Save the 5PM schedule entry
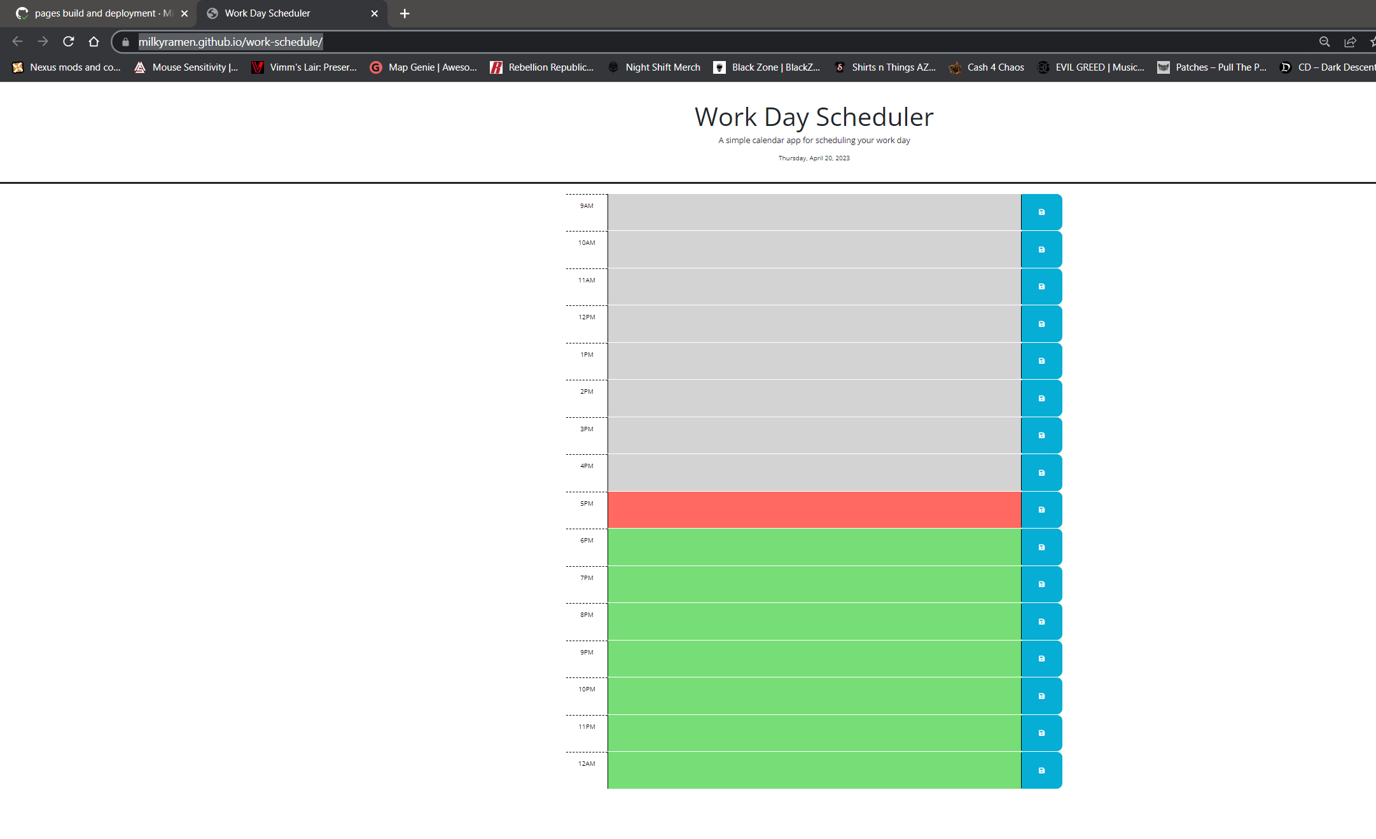Screen dimensions: 1376x839 1041,510
